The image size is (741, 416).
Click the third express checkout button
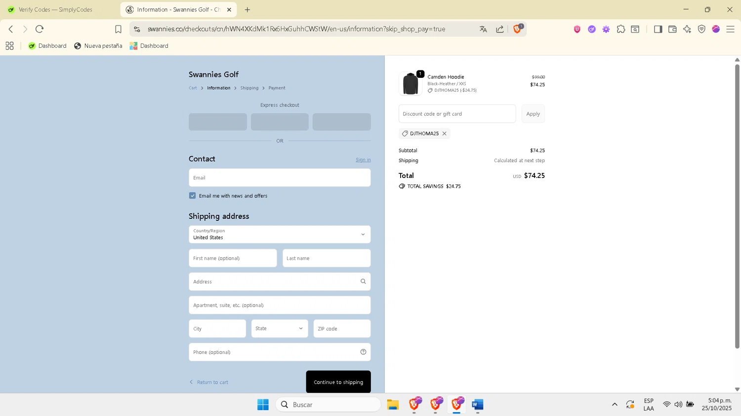(x=342, y=122)
